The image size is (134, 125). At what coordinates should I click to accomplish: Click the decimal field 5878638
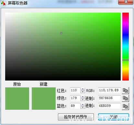[x=109, y=98]
